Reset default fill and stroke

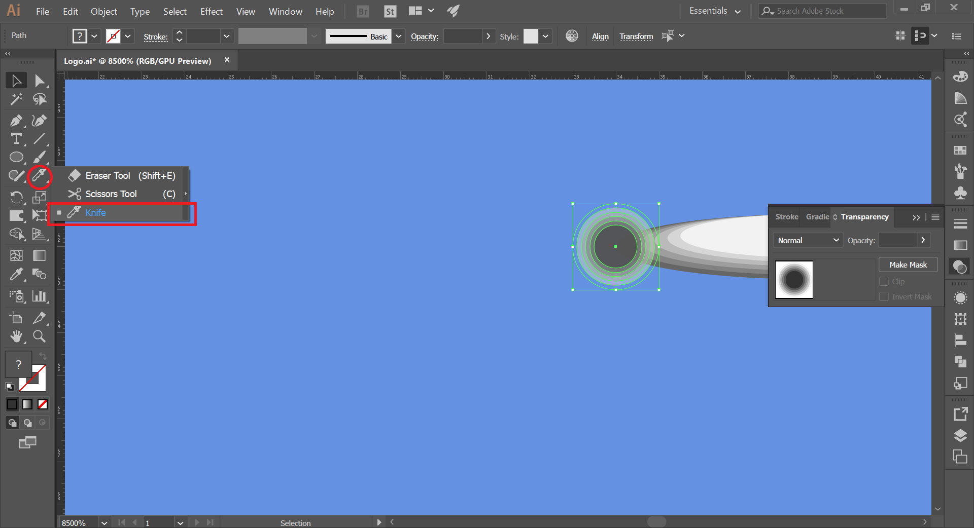pos(10,387)
